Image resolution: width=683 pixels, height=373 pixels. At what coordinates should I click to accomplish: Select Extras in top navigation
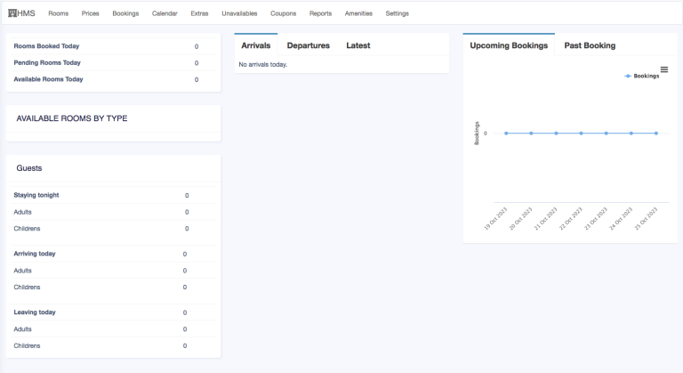coord(199,13)
